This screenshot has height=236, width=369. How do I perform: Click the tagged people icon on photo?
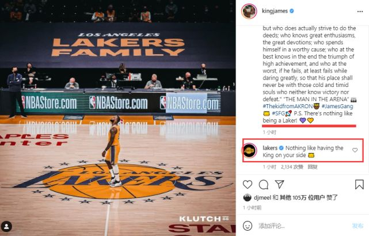click(6, 227)
